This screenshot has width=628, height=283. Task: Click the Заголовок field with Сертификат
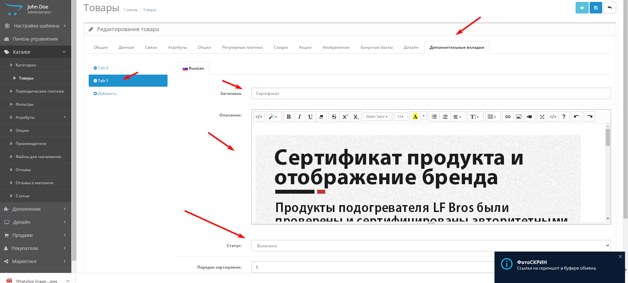coord(431,94)
